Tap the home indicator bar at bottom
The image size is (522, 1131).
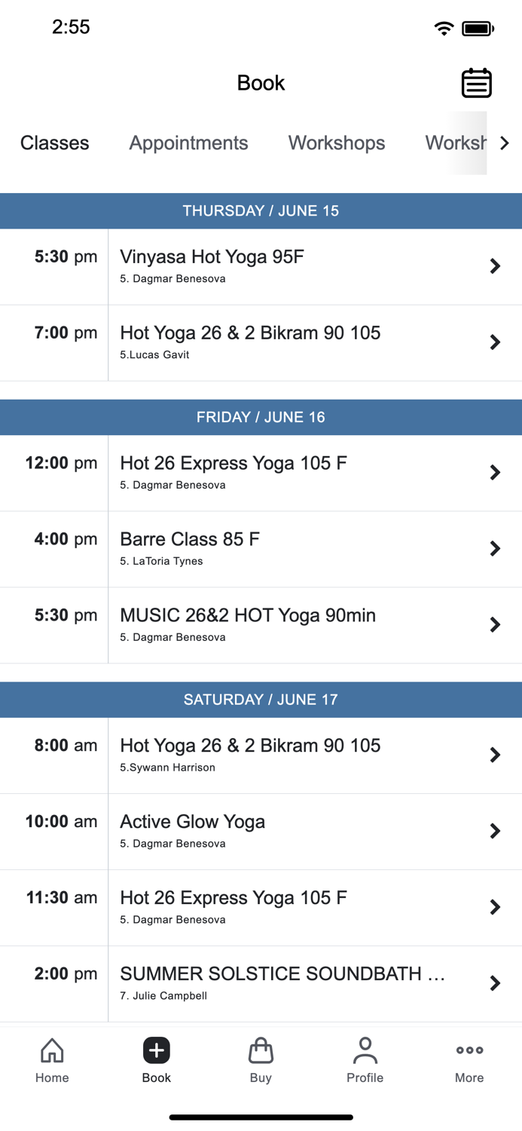261,1117
